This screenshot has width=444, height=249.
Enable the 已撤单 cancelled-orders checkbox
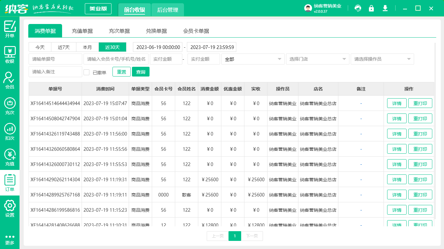coord(86,72)
